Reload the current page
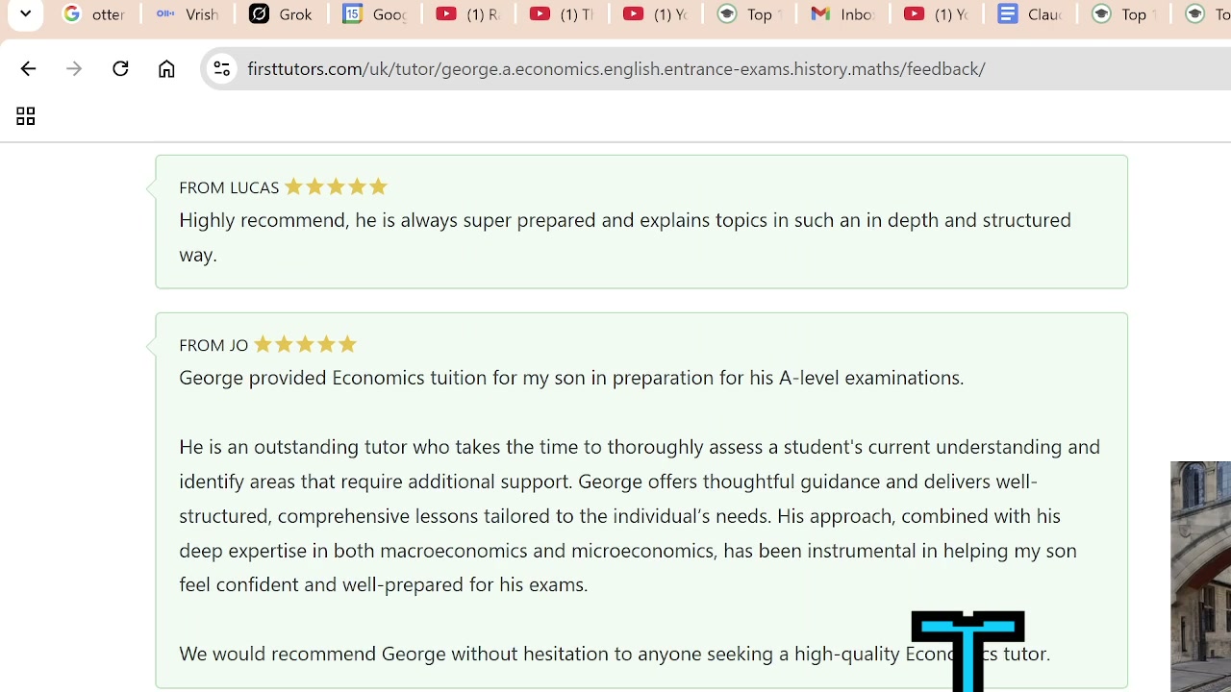 120,68
